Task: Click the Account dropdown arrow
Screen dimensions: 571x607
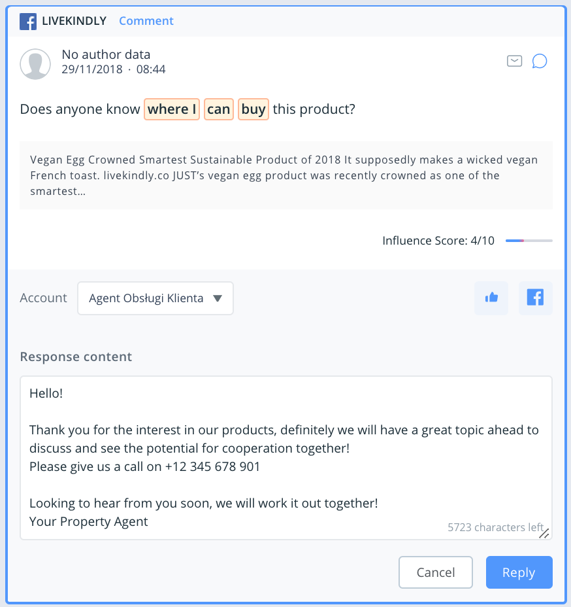Action: coord(218,298)
